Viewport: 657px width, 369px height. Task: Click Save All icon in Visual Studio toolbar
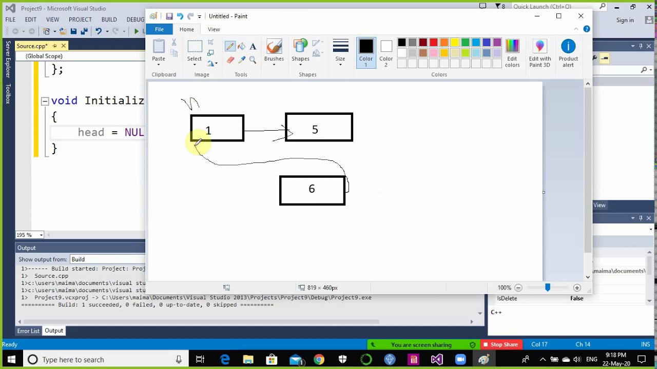coord(84,31)
